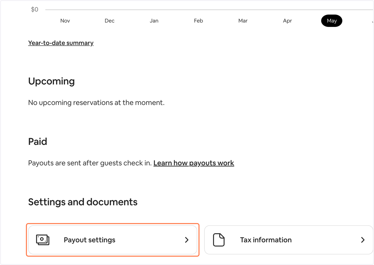Click the Upcoming section heading
Image resolution: width=374 pixels, height=265 pixels.
pos(51,81)
